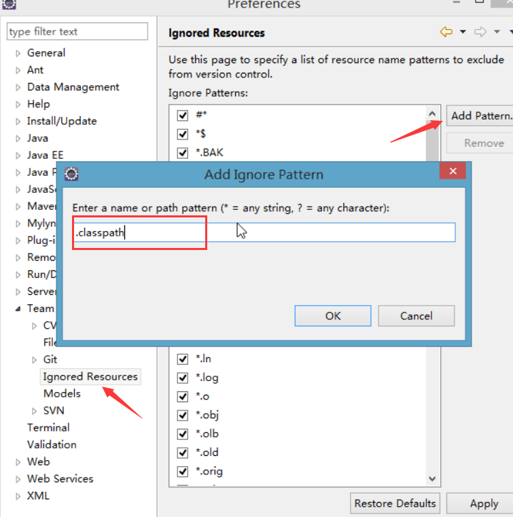Expand the Java EE node
This screenshot has width=513, height=517.
[18, 156]
